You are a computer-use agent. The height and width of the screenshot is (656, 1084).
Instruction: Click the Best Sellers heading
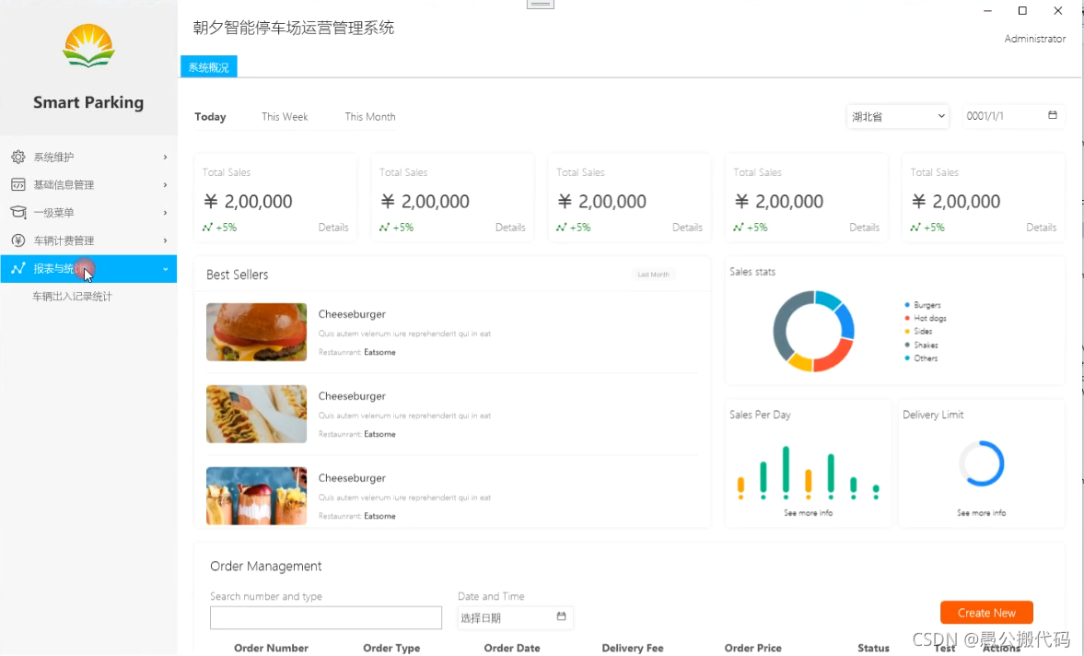237,275
